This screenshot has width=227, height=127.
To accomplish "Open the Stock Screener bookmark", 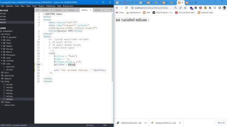I will (x=163, y=13).
